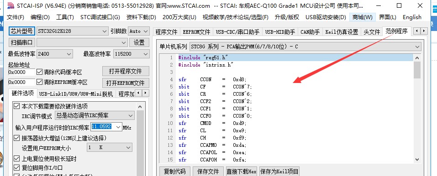Open the STC32G12K128 chip model dropdown
This screenshot has height=176, width=437.
[73, 31]
